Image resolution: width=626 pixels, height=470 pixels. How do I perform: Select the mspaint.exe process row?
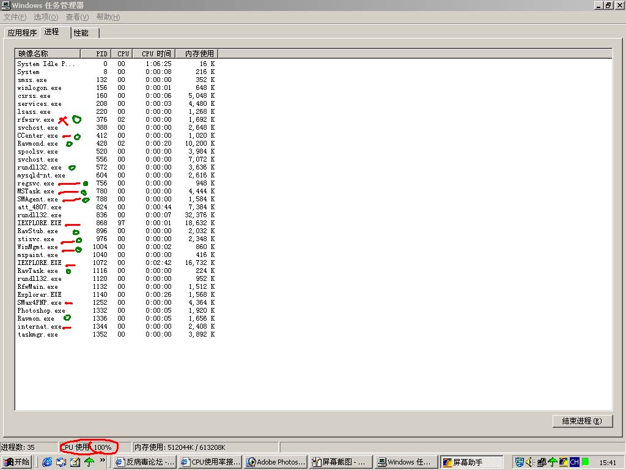116,255
